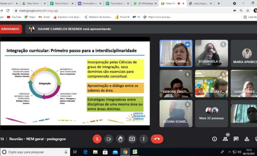
Task: Open the network icon in system tray
Action: [x=235, y=152]
